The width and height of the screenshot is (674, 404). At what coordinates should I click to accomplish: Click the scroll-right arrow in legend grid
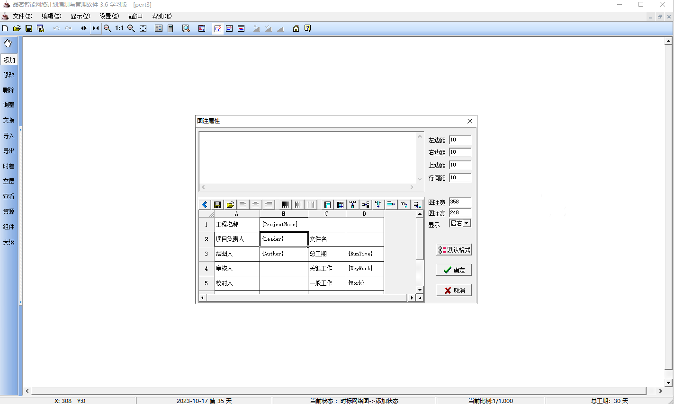412,298
